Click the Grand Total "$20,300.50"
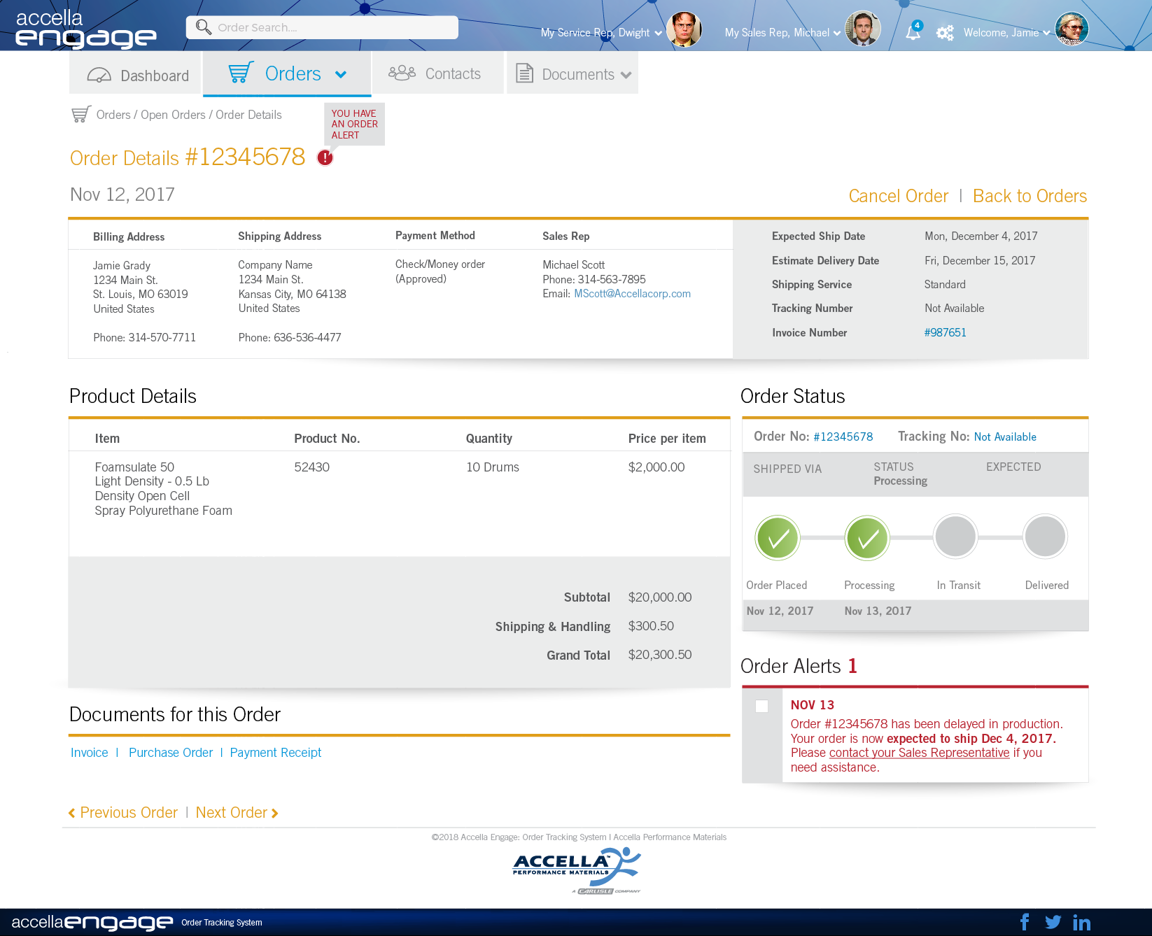The width and height of the screenshot is (1152, 936). click(x=660, y=655)
